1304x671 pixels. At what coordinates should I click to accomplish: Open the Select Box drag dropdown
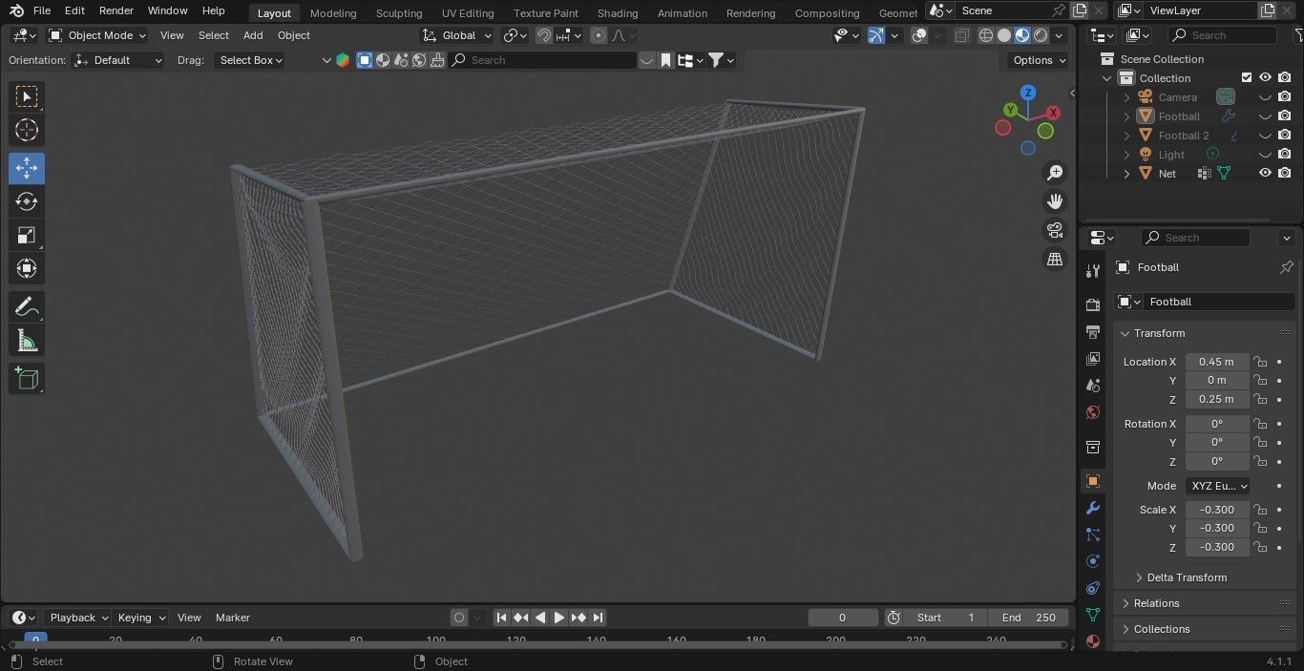tap(249, 60)
